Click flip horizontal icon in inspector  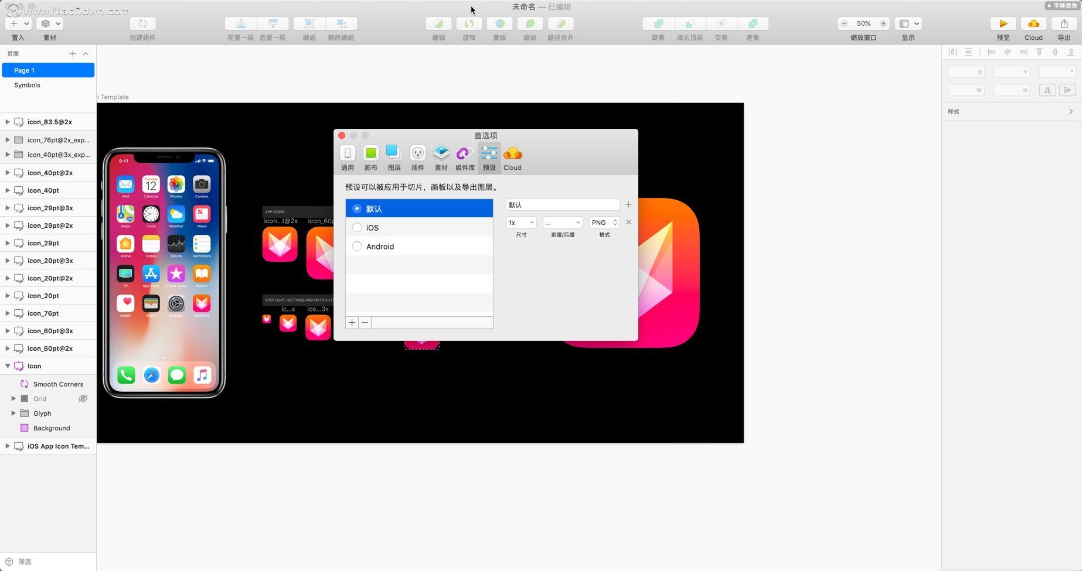(x=1047, y=90)
